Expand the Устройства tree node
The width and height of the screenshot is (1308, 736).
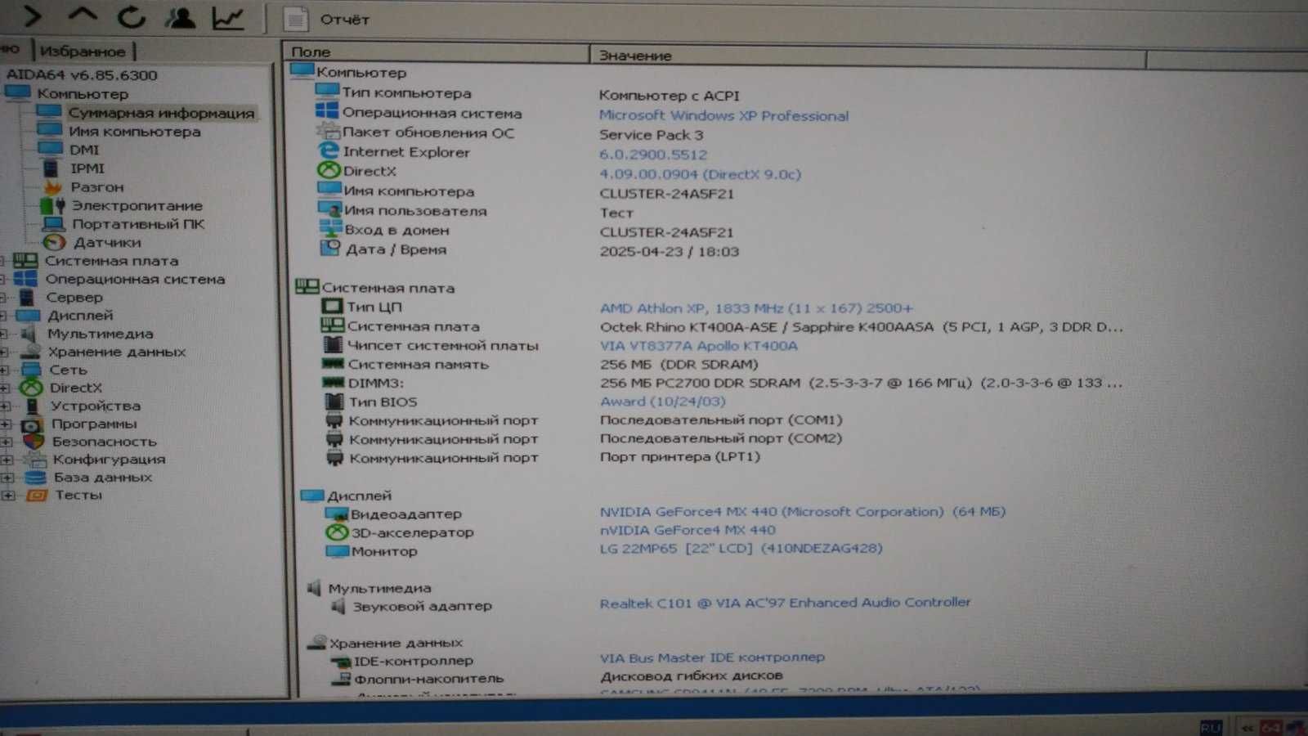click(6, 406)
